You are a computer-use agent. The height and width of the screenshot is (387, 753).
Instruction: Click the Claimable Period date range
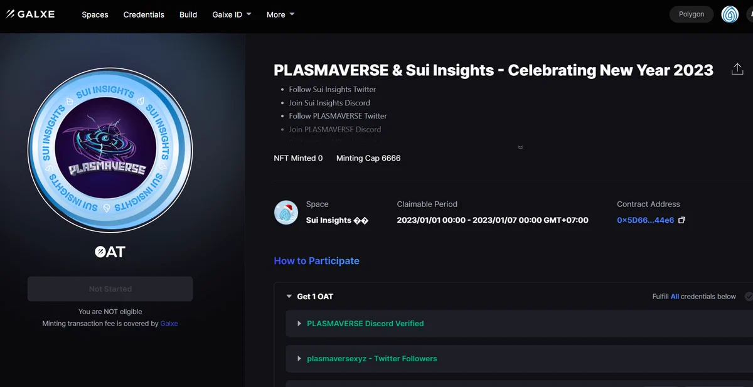[x=493, y=220]
